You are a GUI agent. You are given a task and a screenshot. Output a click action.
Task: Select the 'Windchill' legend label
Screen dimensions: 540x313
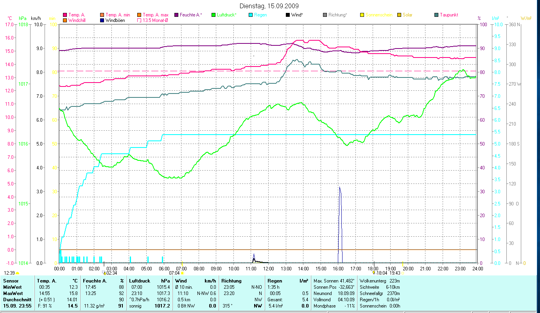pos(78,20)
